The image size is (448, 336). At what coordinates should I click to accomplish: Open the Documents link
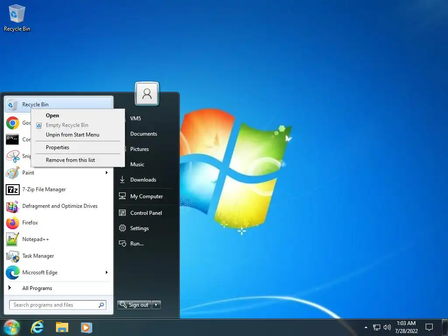click(143, 134)
